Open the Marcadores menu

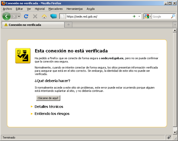[x=55, y=9]
